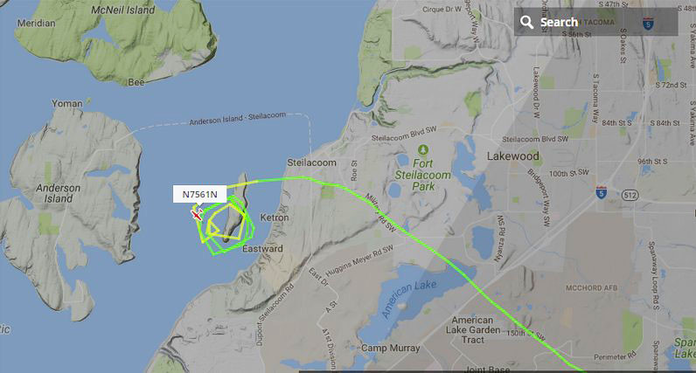Open search via the magnifying glass icon
This screenshot has width=696, height=373.
(526, 22)
